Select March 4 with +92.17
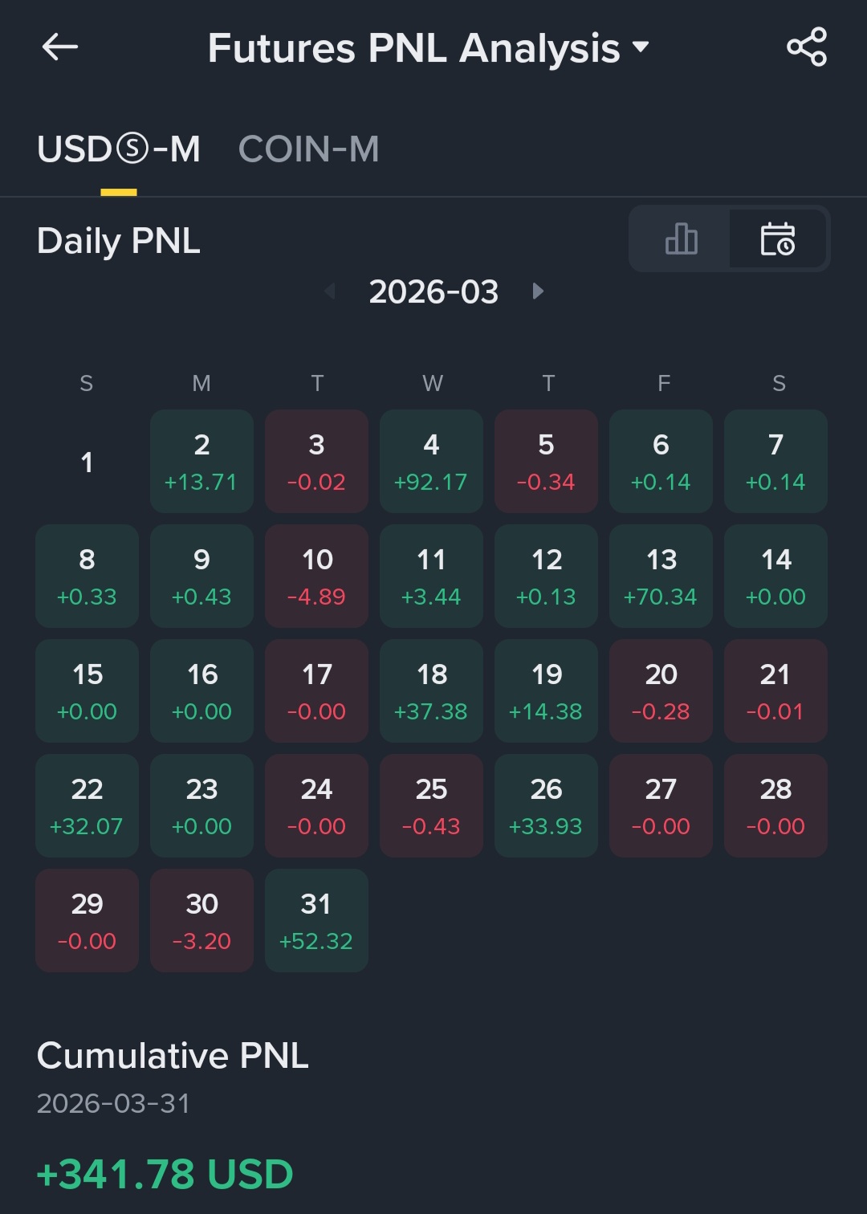This screenshot has height=1214, width=867. click(431, 461)
